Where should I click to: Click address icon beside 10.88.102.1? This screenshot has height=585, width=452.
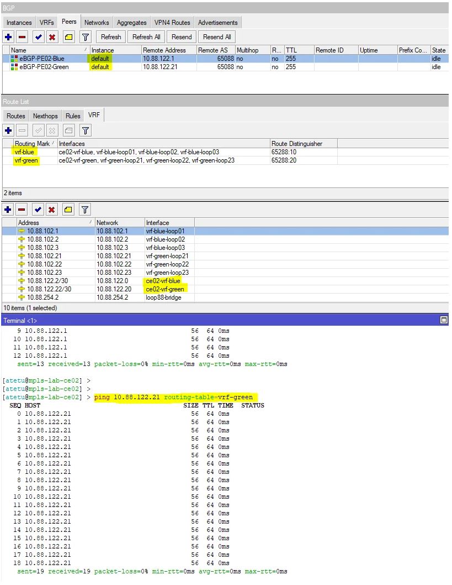click(22, 231)
